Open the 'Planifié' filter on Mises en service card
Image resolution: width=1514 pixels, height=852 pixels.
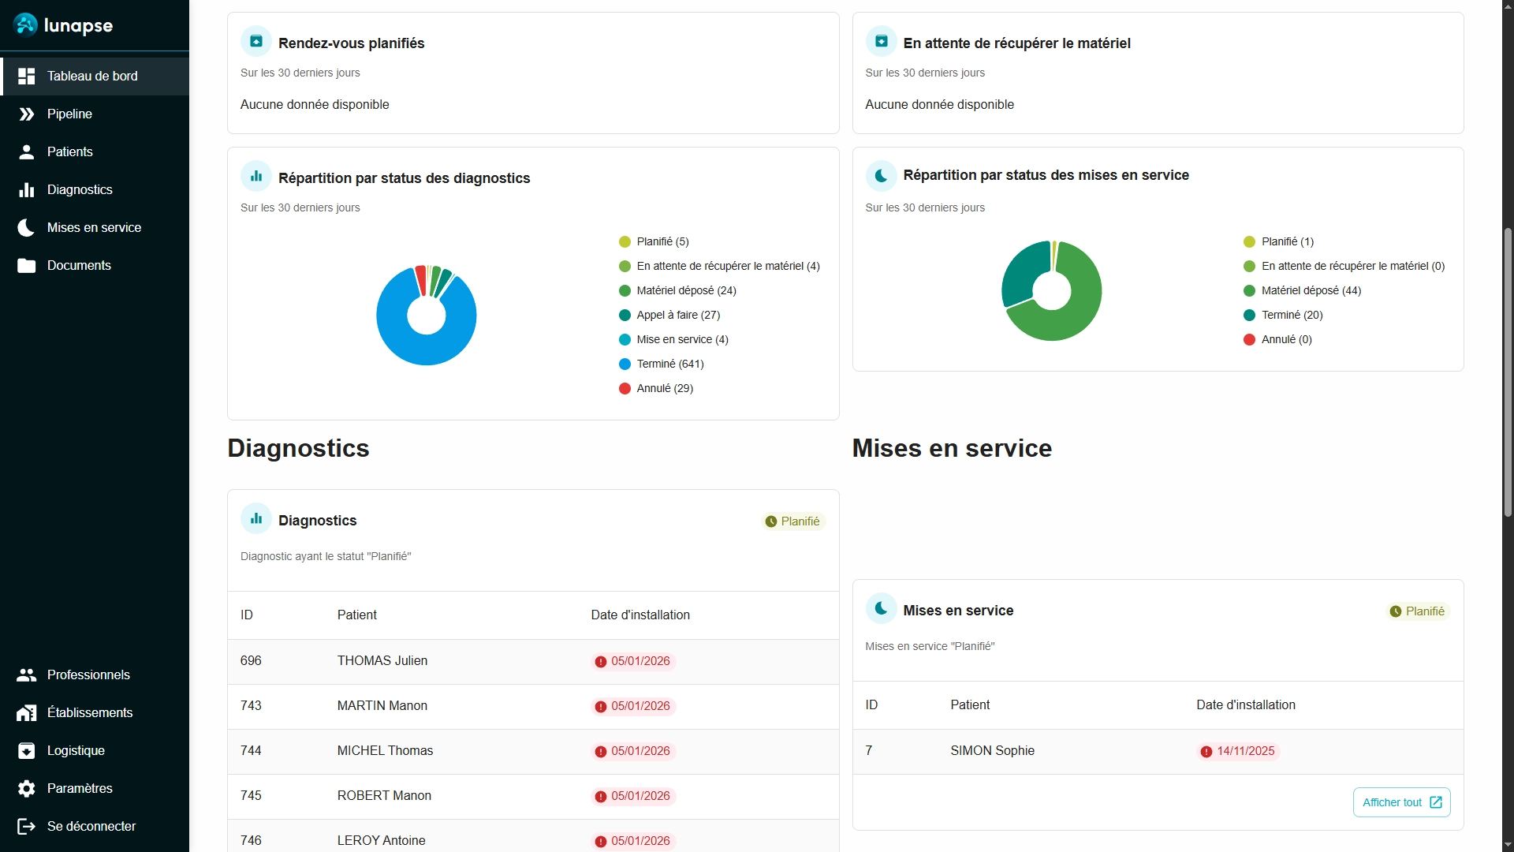pyautogui.click(x=1416, y=611)
